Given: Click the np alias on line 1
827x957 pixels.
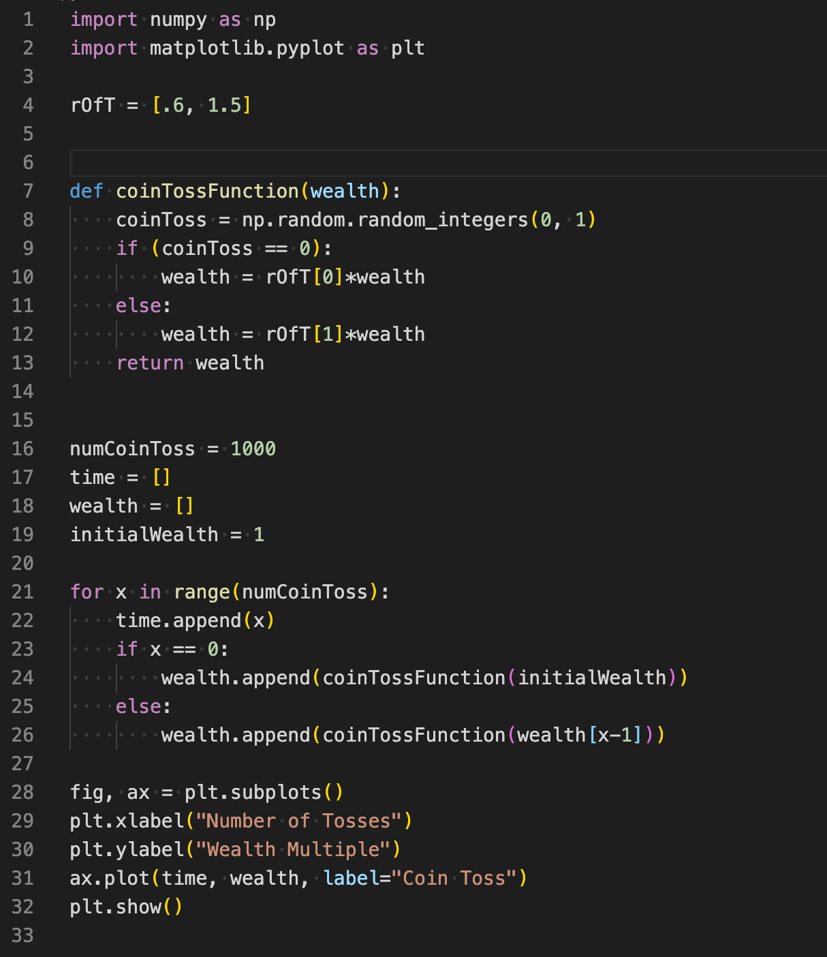Looking at the screenshot, I should coord(265,20).
